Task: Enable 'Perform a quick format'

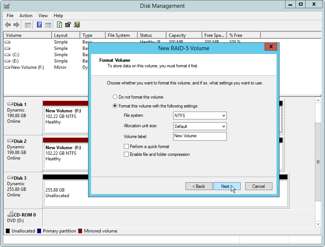Action: [126, 146]
